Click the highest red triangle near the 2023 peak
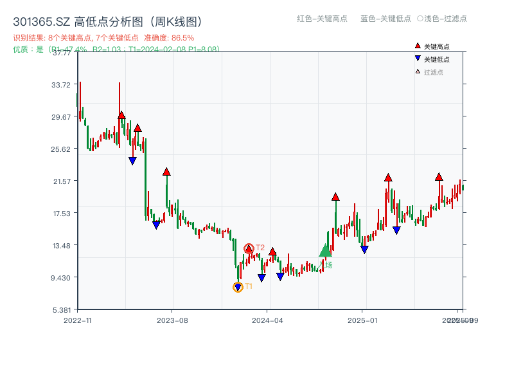The height and width of the screenshot is (386, 514). tap(121, 115)
